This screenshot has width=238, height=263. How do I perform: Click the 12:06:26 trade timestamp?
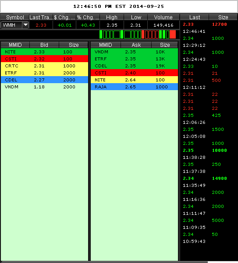[194, 123]
